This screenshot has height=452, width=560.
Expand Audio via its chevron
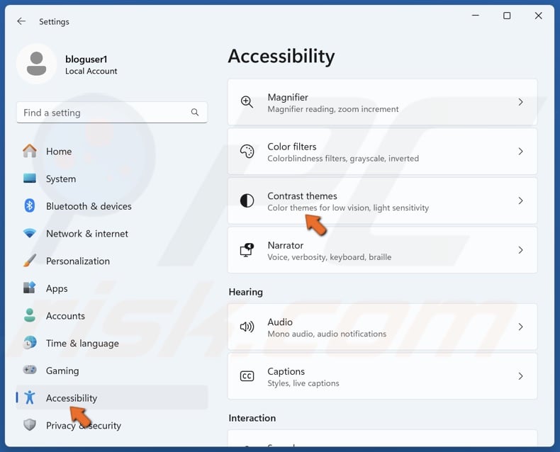520,327
